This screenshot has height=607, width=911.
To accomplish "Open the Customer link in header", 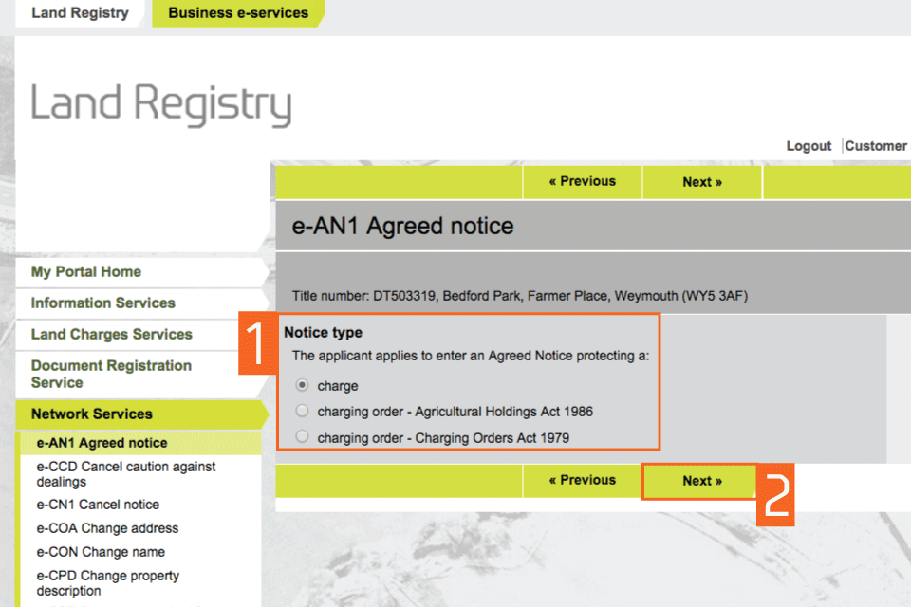I will 875,146.
